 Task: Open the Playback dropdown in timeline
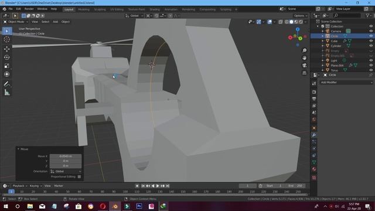coord(19,186)
